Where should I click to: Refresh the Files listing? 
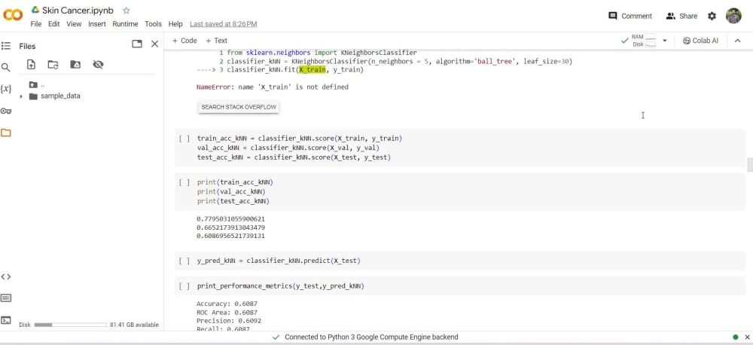point(53,64)
